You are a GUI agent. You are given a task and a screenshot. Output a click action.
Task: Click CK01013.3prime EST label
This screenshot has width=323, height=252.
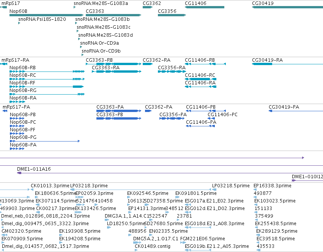[50, 186]
